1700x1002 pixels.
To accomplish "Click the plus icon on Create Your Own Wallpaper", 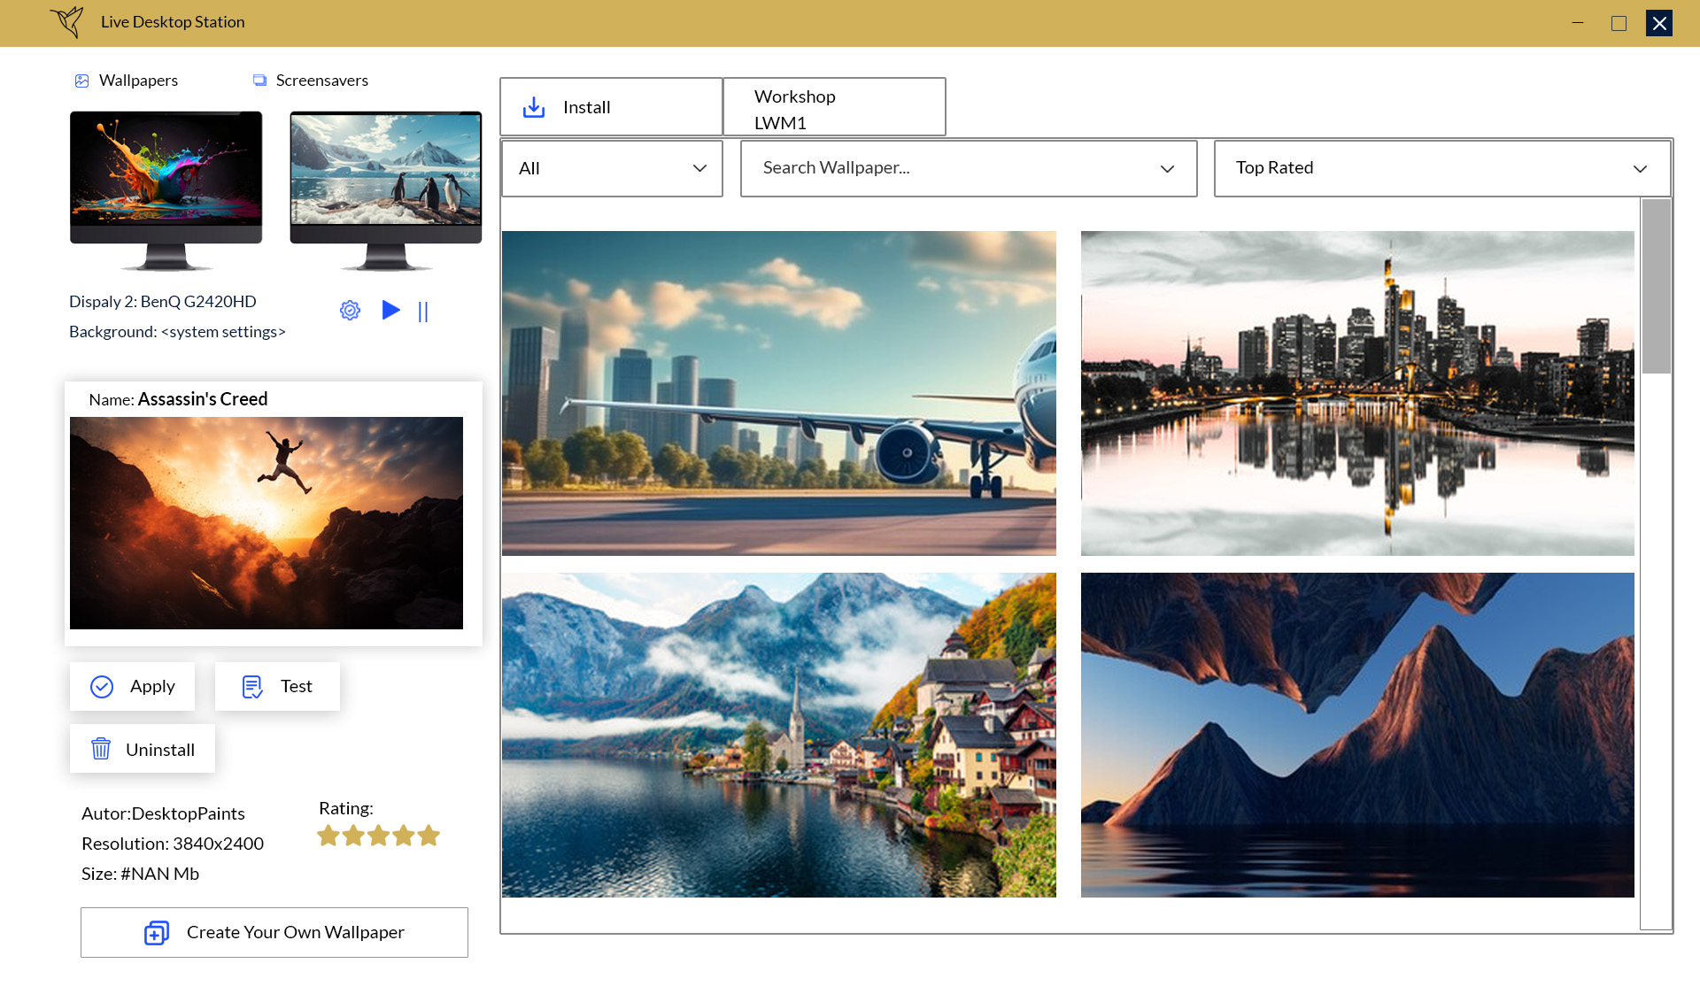I will (x=156, y=933).
